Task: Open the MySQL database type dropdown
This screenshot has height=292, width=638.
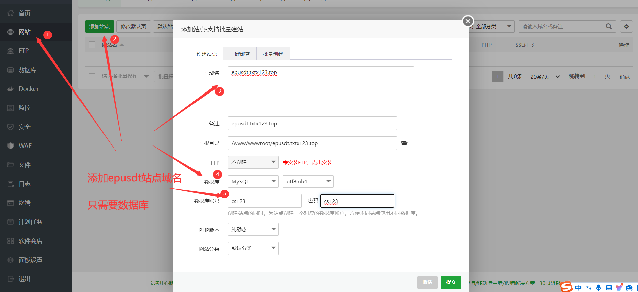Action: pos(253,181)
